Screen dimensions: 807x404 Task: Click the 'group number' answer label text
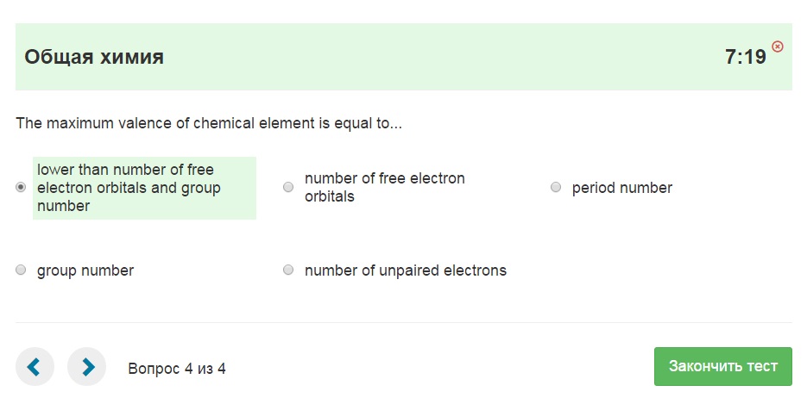(85, 270)
